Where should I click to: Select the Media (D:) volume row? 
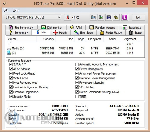click(75, 49)
